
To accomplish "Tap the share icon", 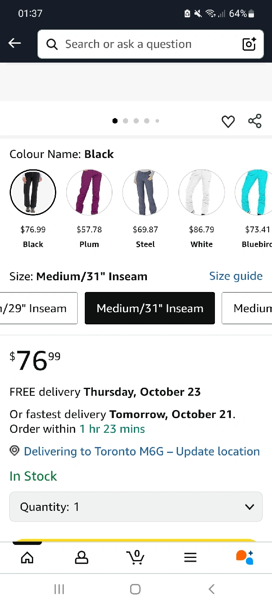I will (x=255, y=121).
